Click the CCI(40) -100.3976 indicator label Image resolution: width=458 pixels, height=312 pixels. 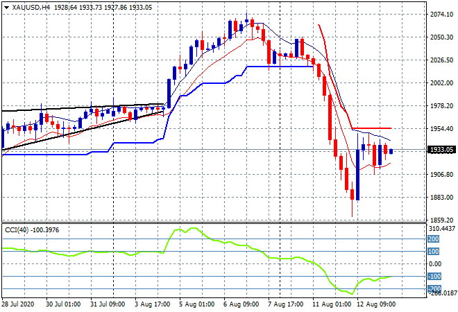tap(32, 230)
